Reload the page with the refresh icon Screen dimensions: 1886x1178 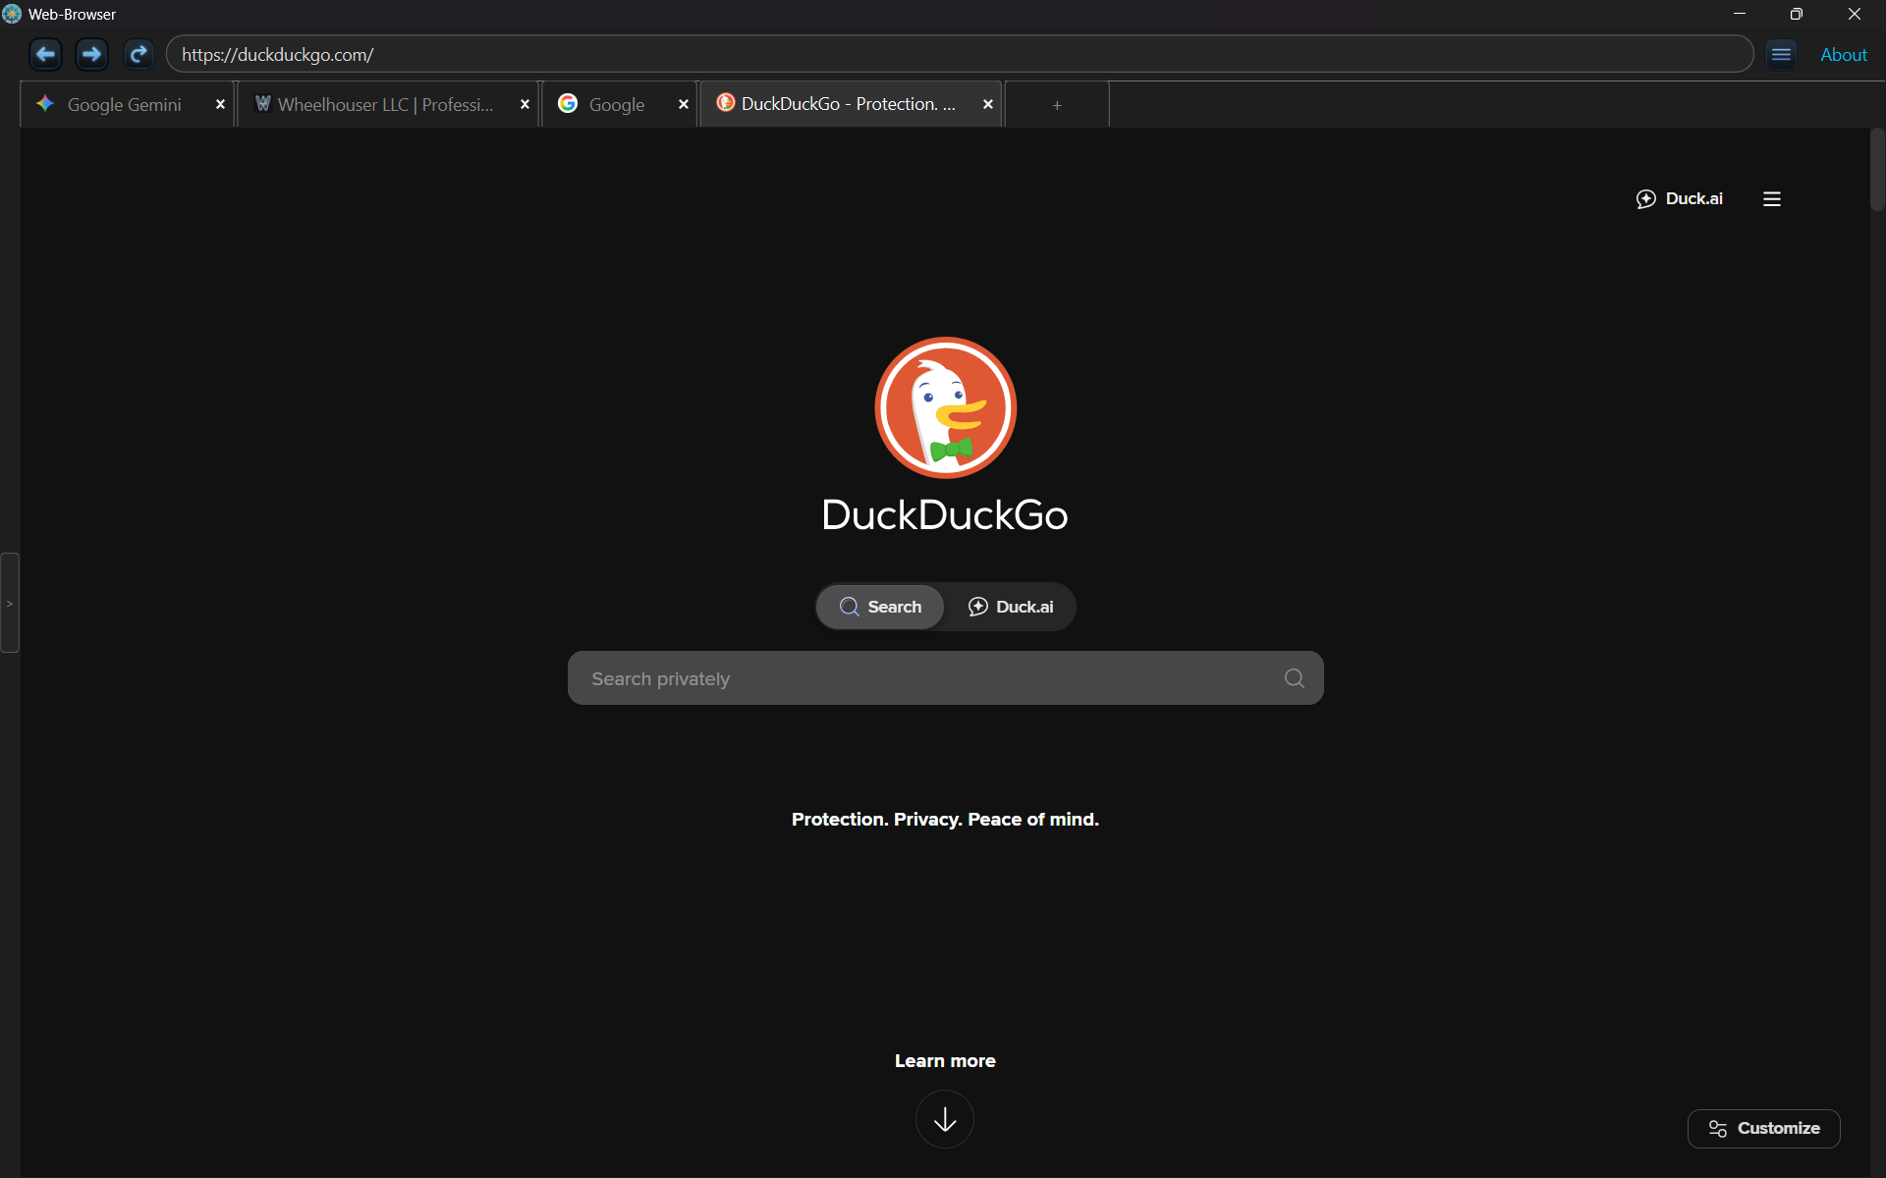(x=139, y=54)
